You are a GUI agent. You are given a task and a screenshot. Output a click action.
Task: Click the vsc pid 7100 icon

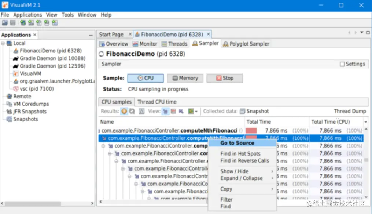point(16,89)
